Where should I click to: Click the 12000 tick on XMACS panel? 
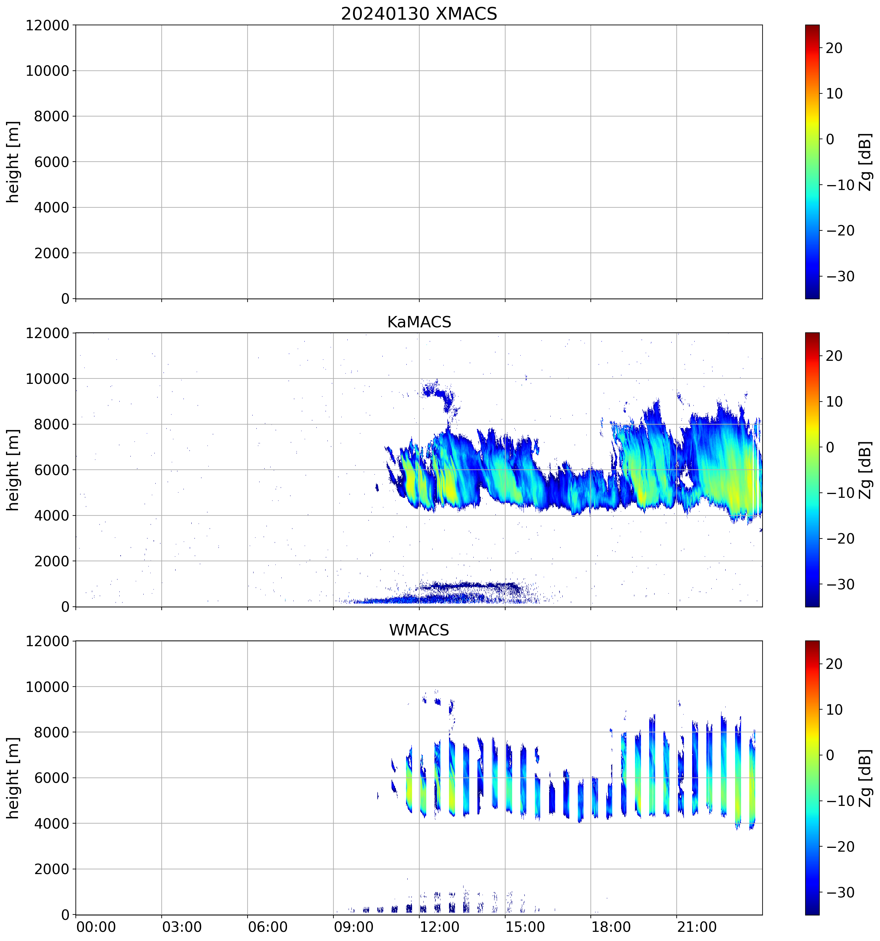pos(47,26)
